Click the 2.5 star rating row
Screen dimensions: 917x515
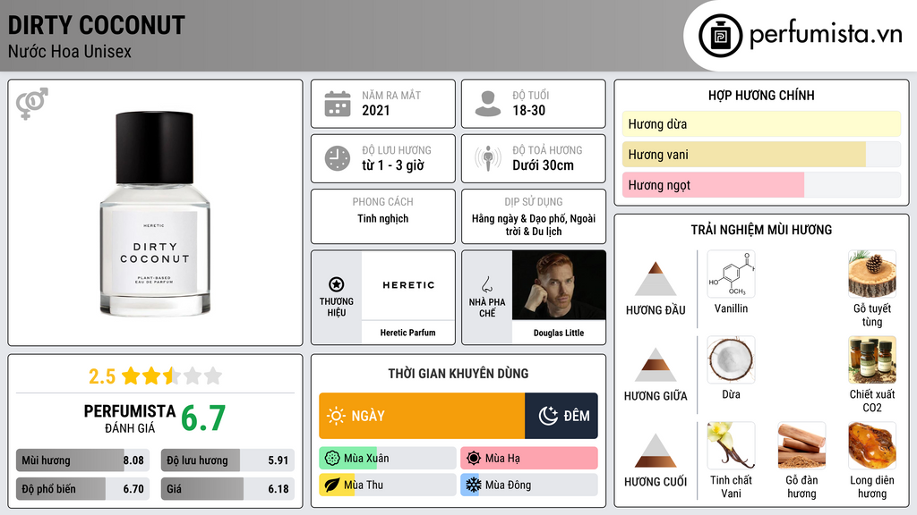(155, 376)
